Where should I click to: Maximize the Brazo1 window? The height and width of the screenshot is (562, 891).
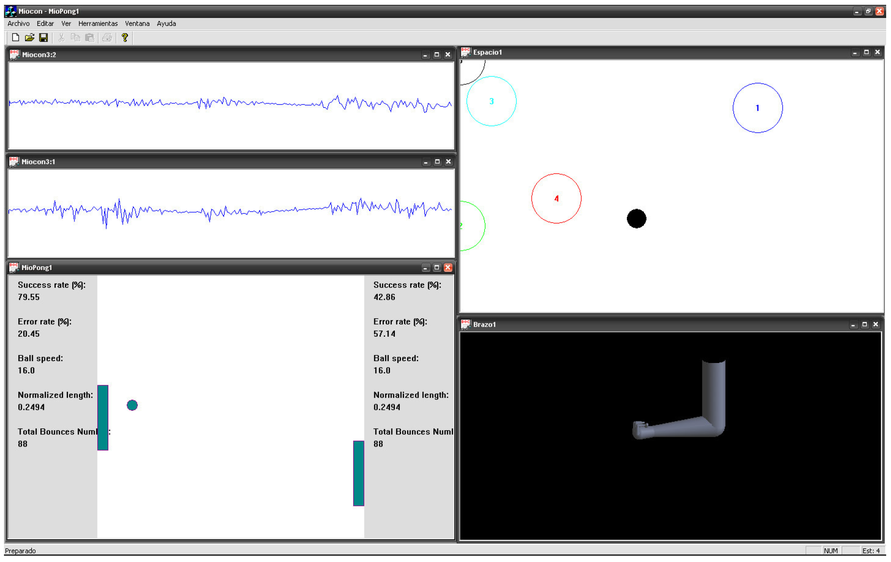point(864,324)
